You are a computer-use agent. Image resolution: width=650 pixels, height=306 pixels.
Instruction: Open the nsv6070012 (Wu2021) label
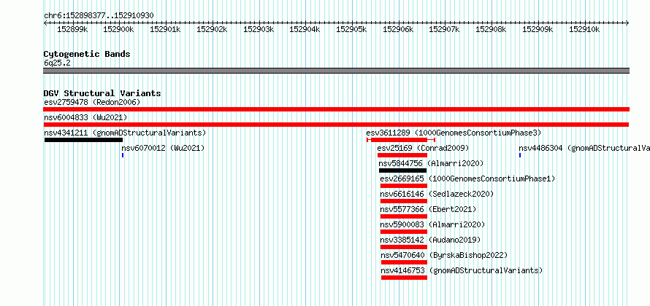click(x=163, y=148)
